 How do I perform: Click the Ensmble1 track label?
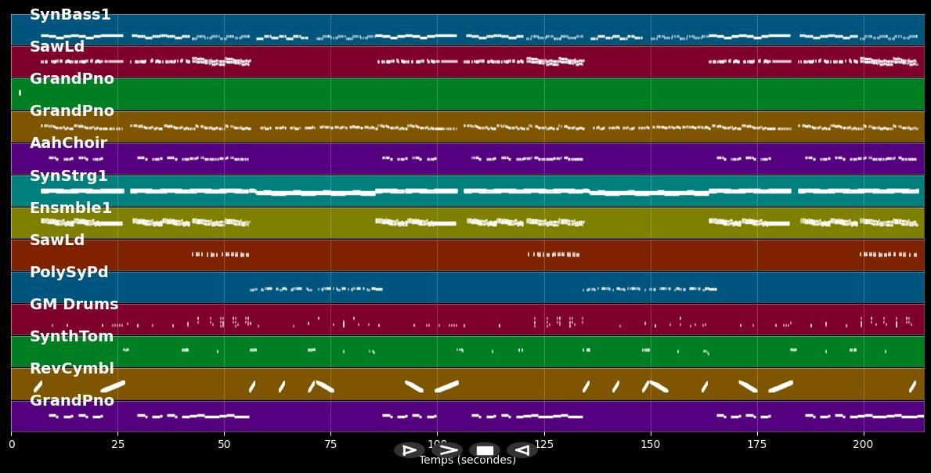point(70,208)
